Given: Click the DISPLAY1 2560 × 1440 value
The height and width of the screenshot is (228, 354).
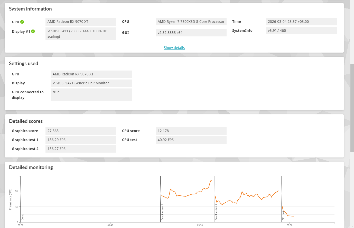Looking at the screenshot, I should tap(81, 34).
